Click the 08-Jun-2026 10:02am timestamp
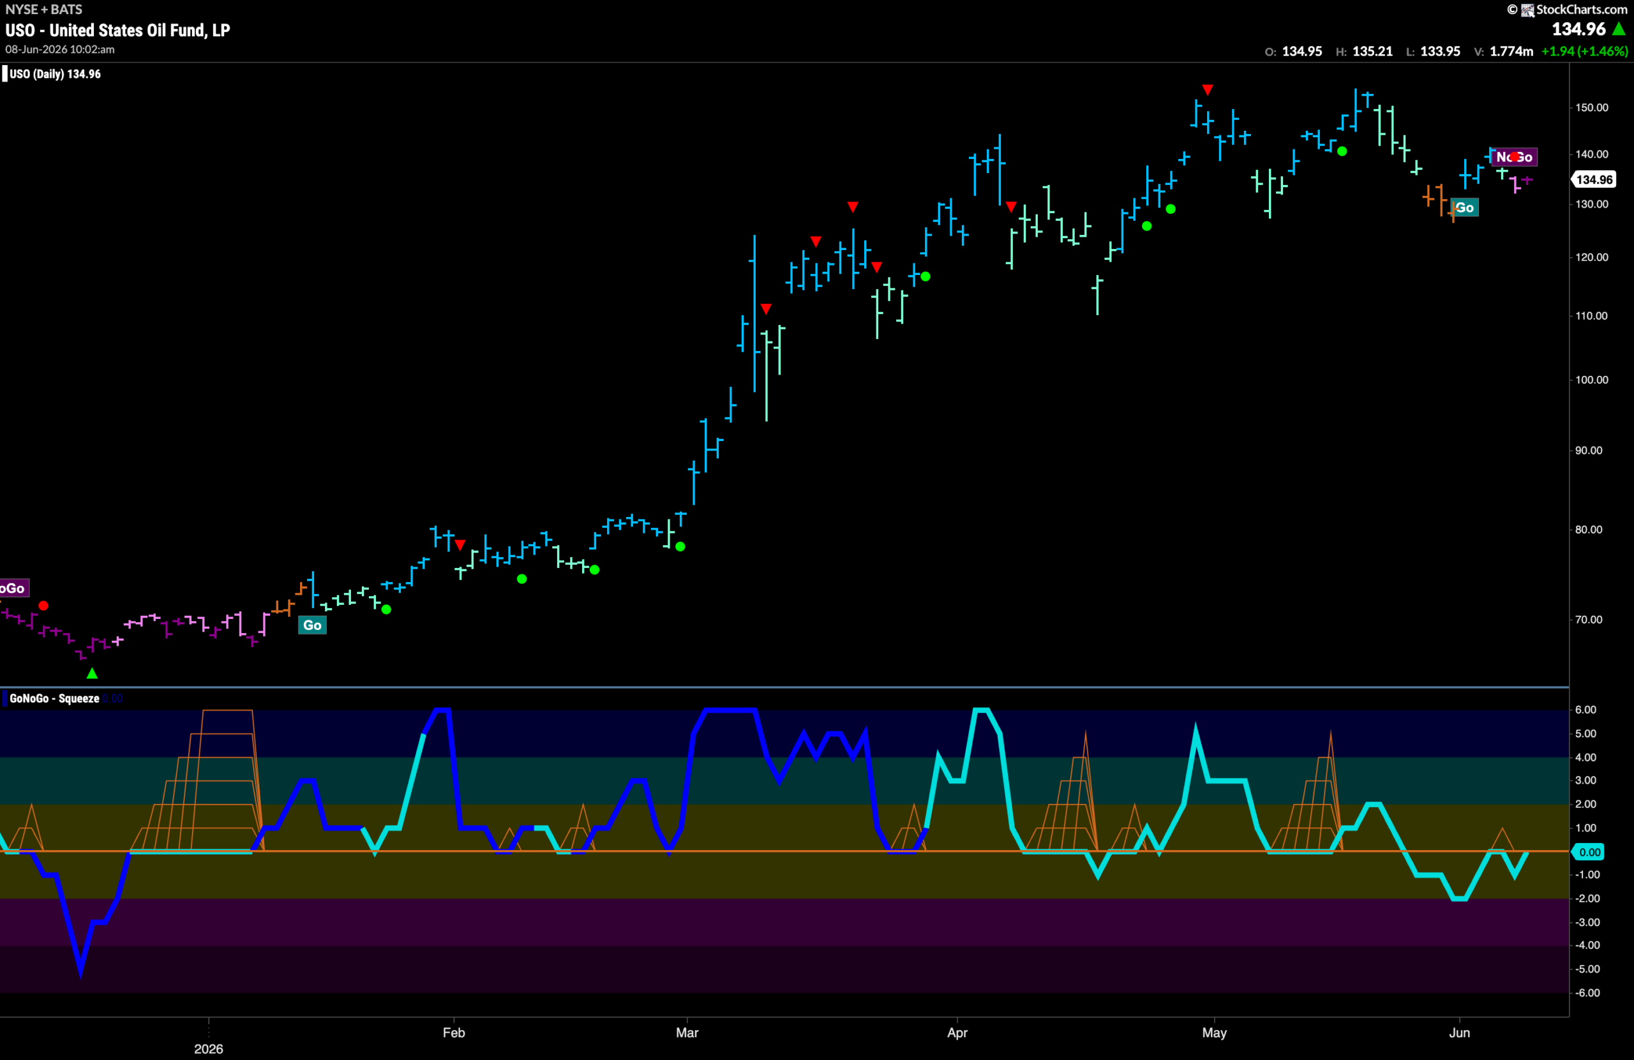The image size is (1634, 1060). point(60,49)
